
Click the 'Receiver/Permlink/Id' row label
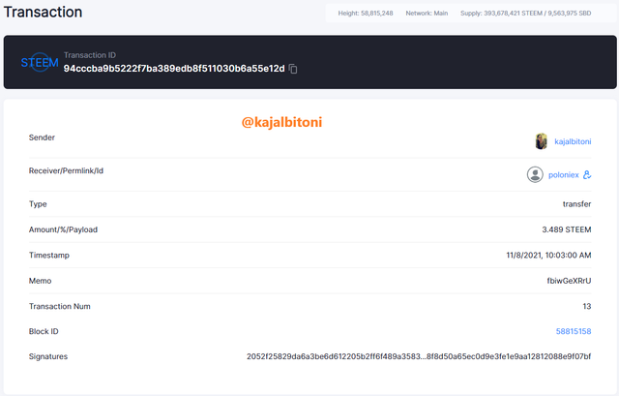tap(66, 170)
